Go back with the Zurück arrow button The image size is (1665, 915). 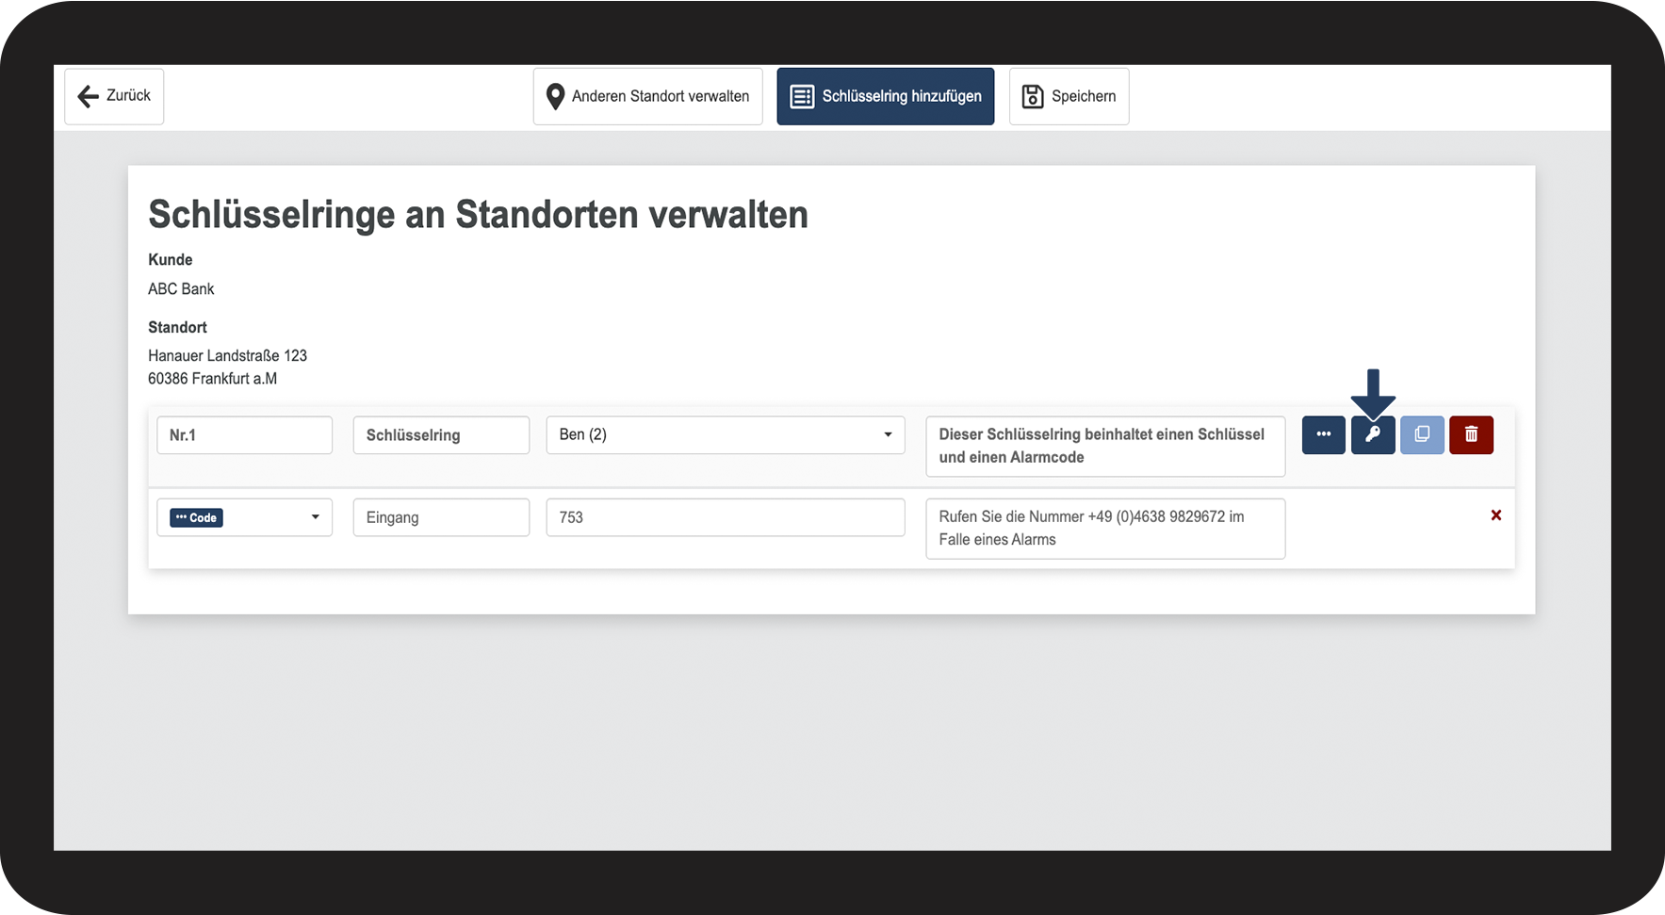tap(114, 96)
